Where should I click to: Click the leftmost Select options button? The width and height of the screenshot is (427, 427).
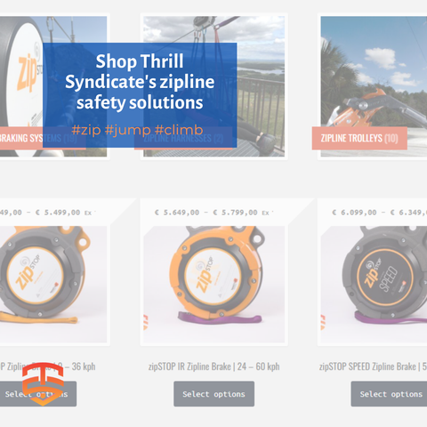(38, 394)
